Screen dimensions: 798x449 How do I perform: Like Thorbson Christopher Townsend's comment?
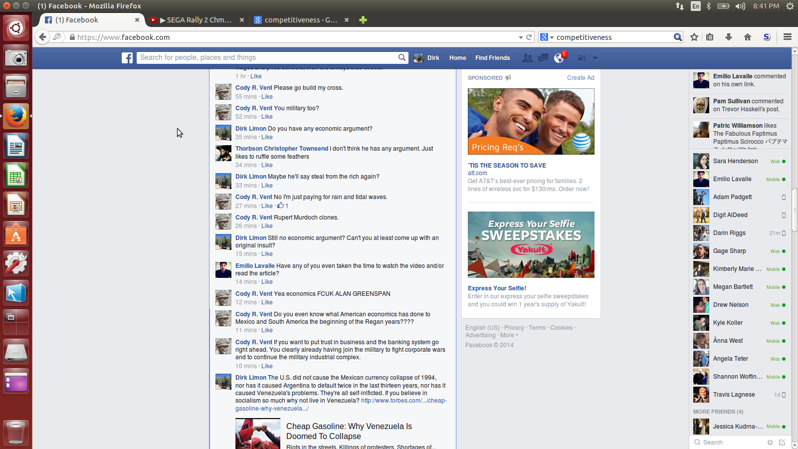point(267,165)
